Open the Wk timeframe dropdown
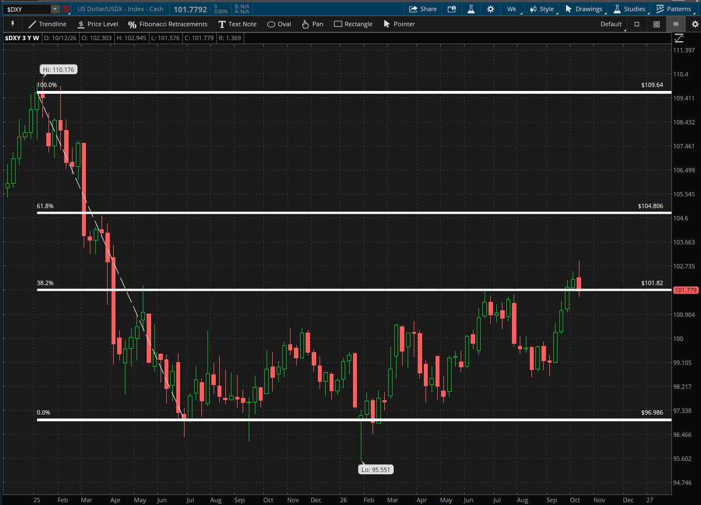The width and height of the screenshot is (701, 505). pos(512,9)
